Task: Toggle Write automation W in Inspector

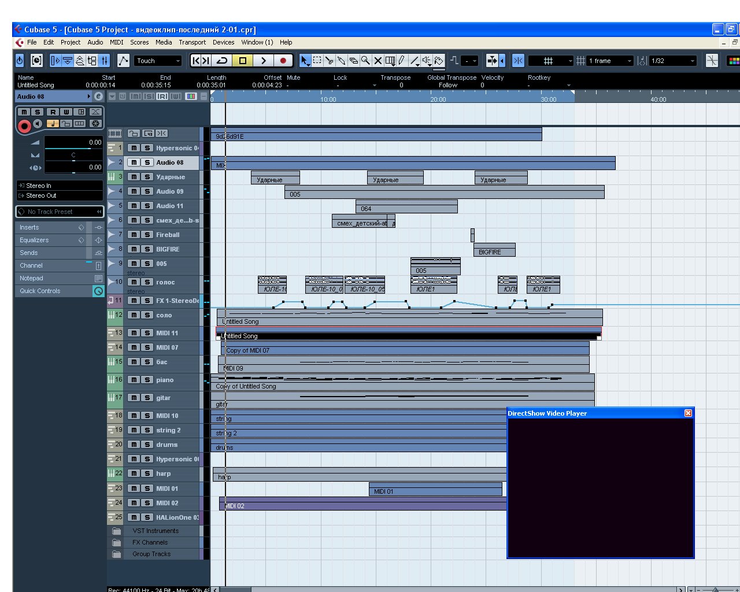Action: click(66, 112)
